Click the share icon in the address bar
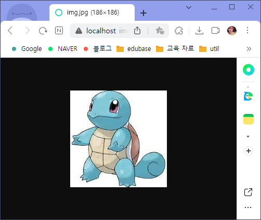This screenshot has width=261, height=220. [x=137, y=31]
